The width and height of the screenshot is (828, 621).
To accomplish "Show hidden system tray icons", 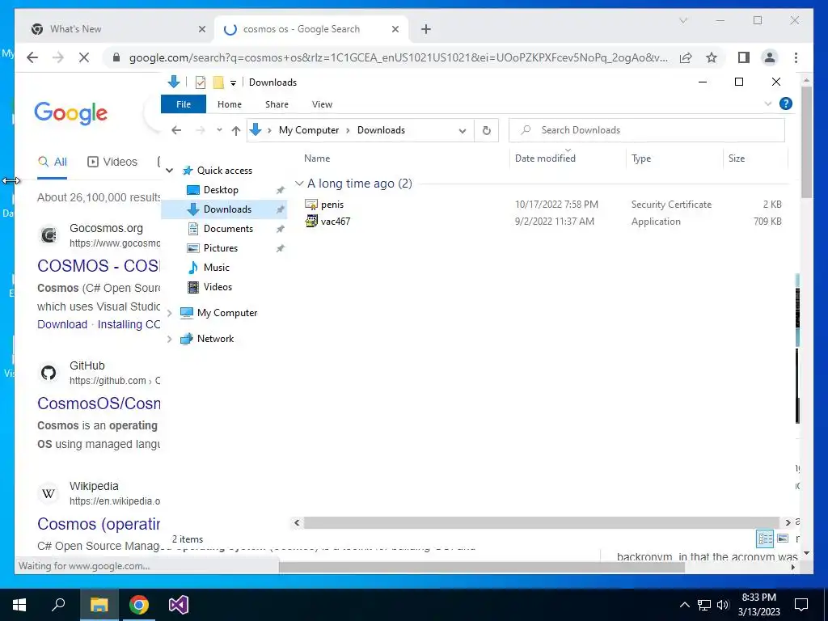I will 684,605.
